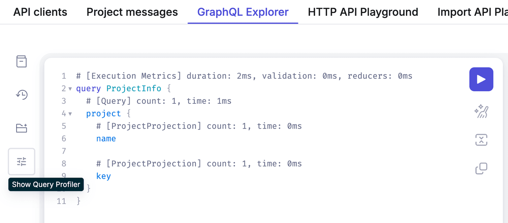Screen dimensions: 508x223
Task: Open the saved operations collection panel
Action: pyautogui.click(x=22, y=128)
